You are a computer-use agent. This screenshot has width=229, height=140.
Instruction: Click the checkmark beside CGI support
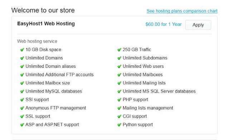coord(119,116)
